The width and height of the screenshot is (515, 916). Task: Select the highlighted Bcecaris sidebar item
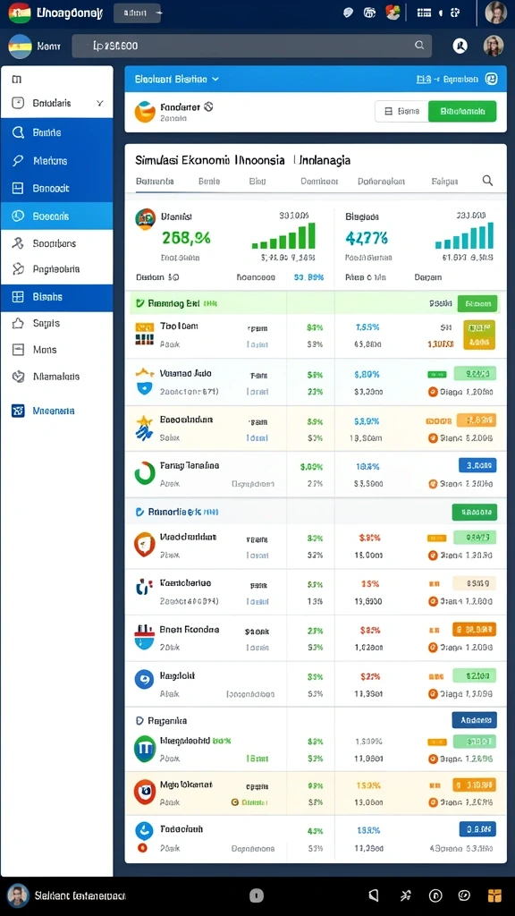click(x=56, y=216)
